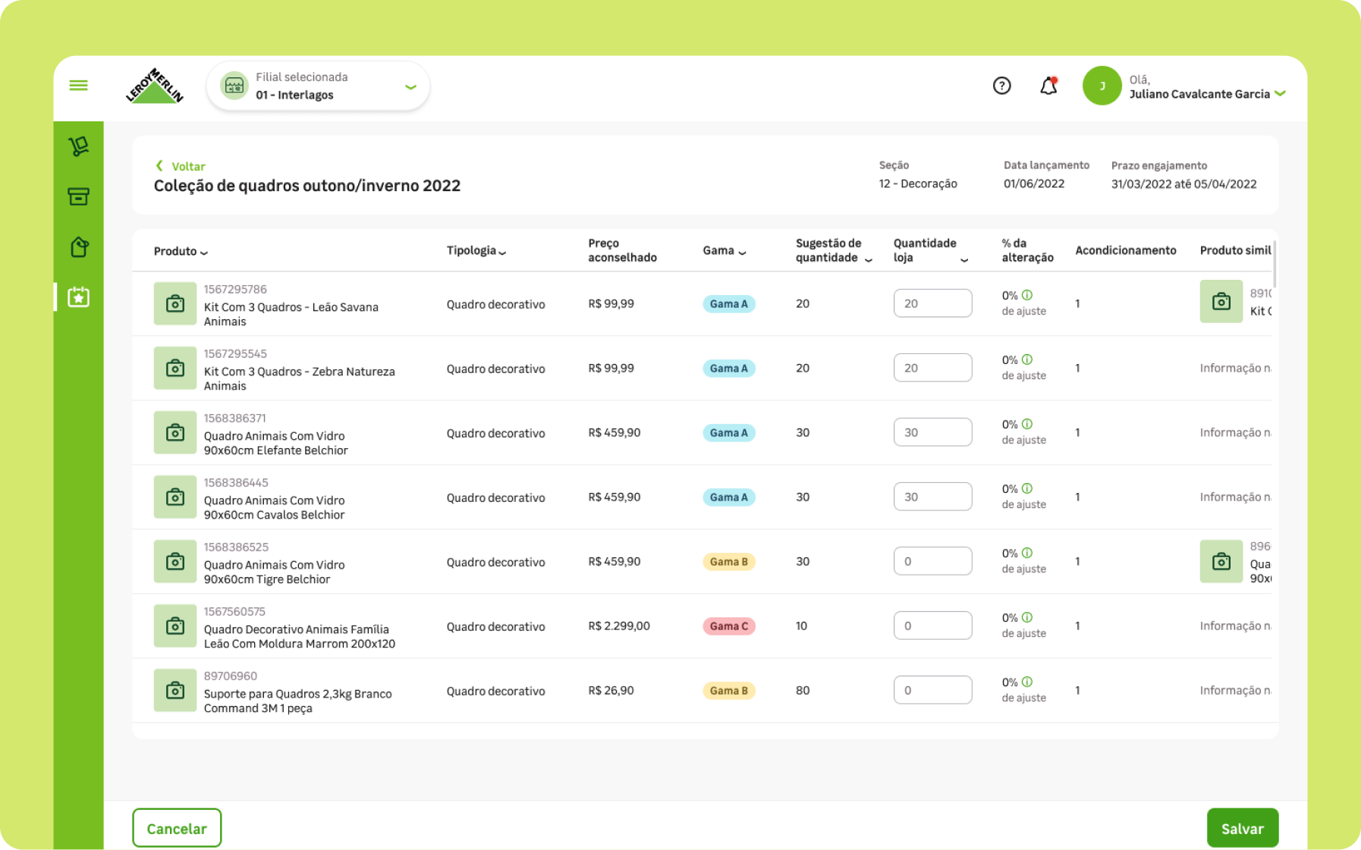The height and width of the screenshot is (850, 1361).
Task: Open the hamburger menu
Action: click(x=78, y=86)
